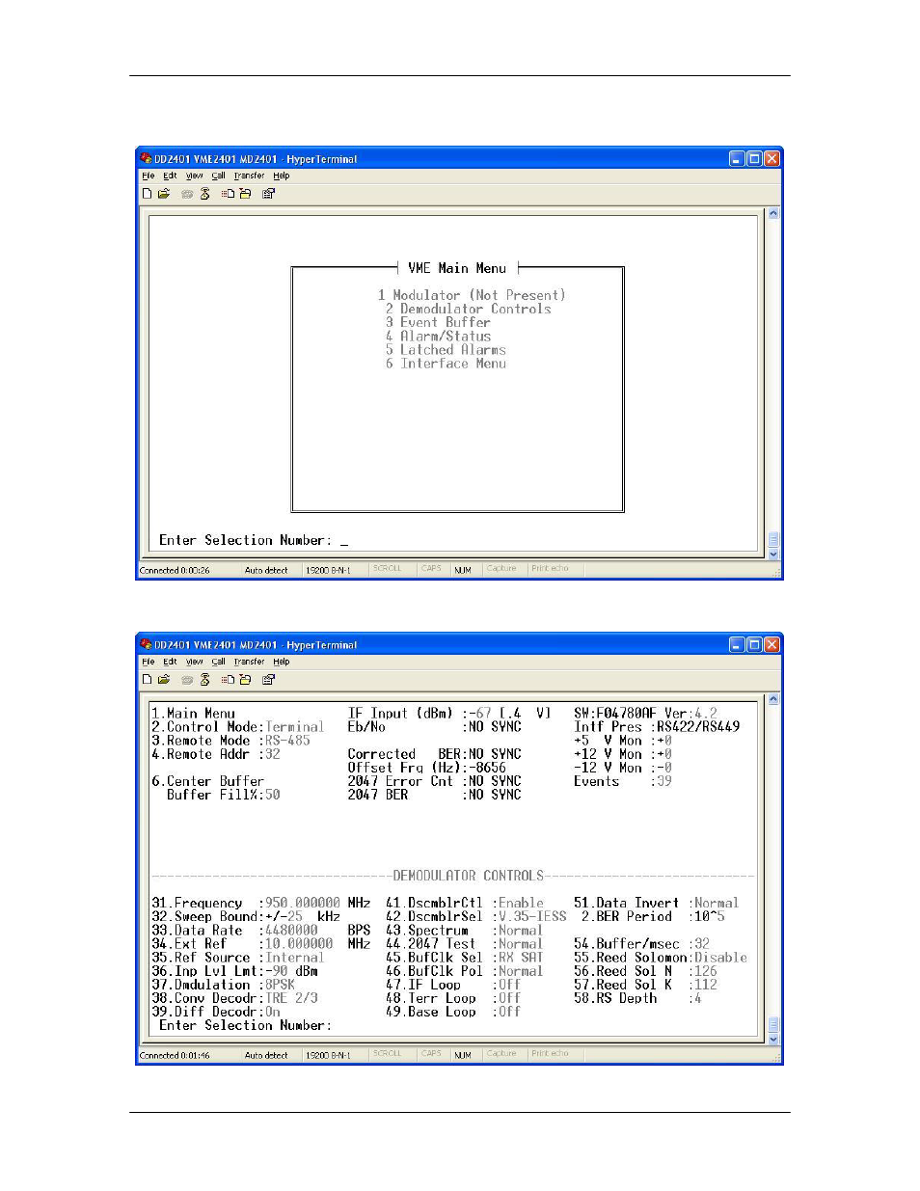Click Properties icon in Demodulator Controls window
920x1191 pixels.
tap(268, 680)
